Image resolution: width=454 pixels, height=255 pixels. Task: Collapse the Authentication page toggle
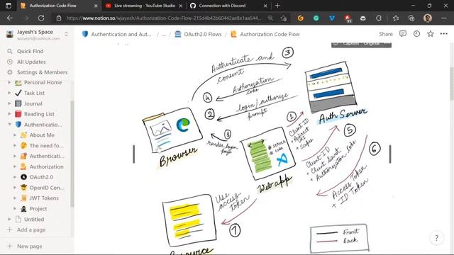[x=9, y=125]
